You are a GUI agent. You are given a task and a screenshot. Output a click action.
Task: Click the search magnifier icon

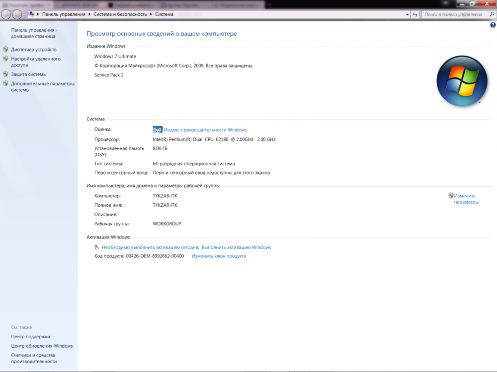point(492,14)
